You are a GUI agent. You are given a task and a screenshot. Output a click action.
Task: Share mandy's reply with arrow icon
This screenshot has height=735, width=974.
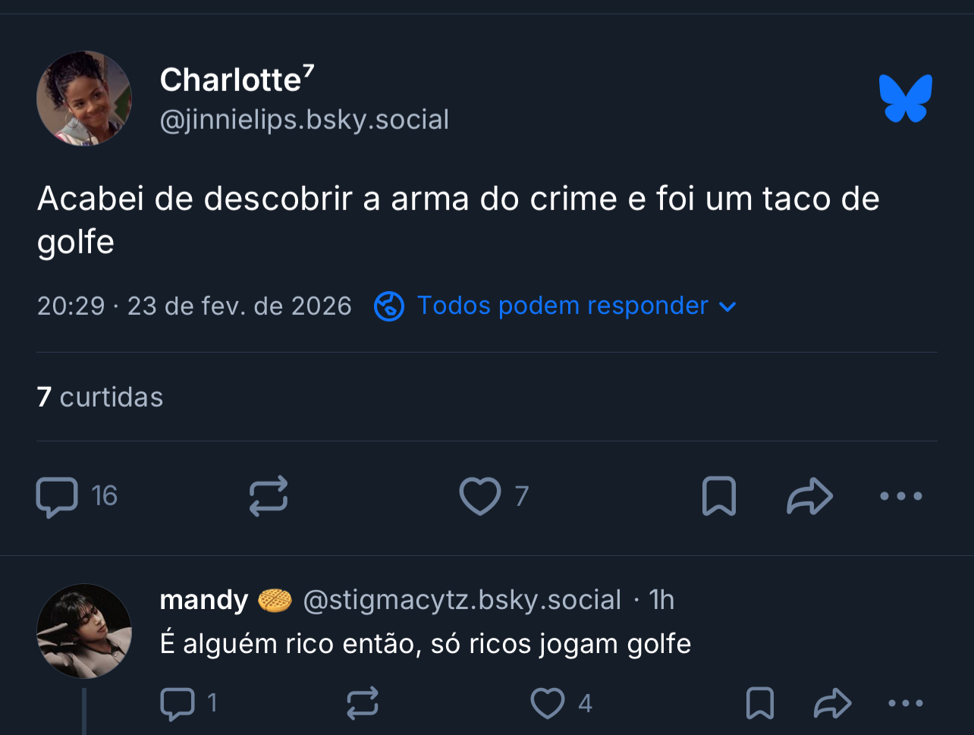pos(833,703)
